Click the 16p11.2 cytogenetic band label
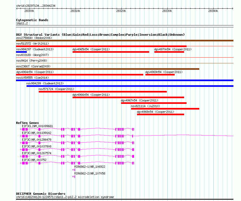The width and height of the screenshot is (241, 201). click(x=22, y=23)
